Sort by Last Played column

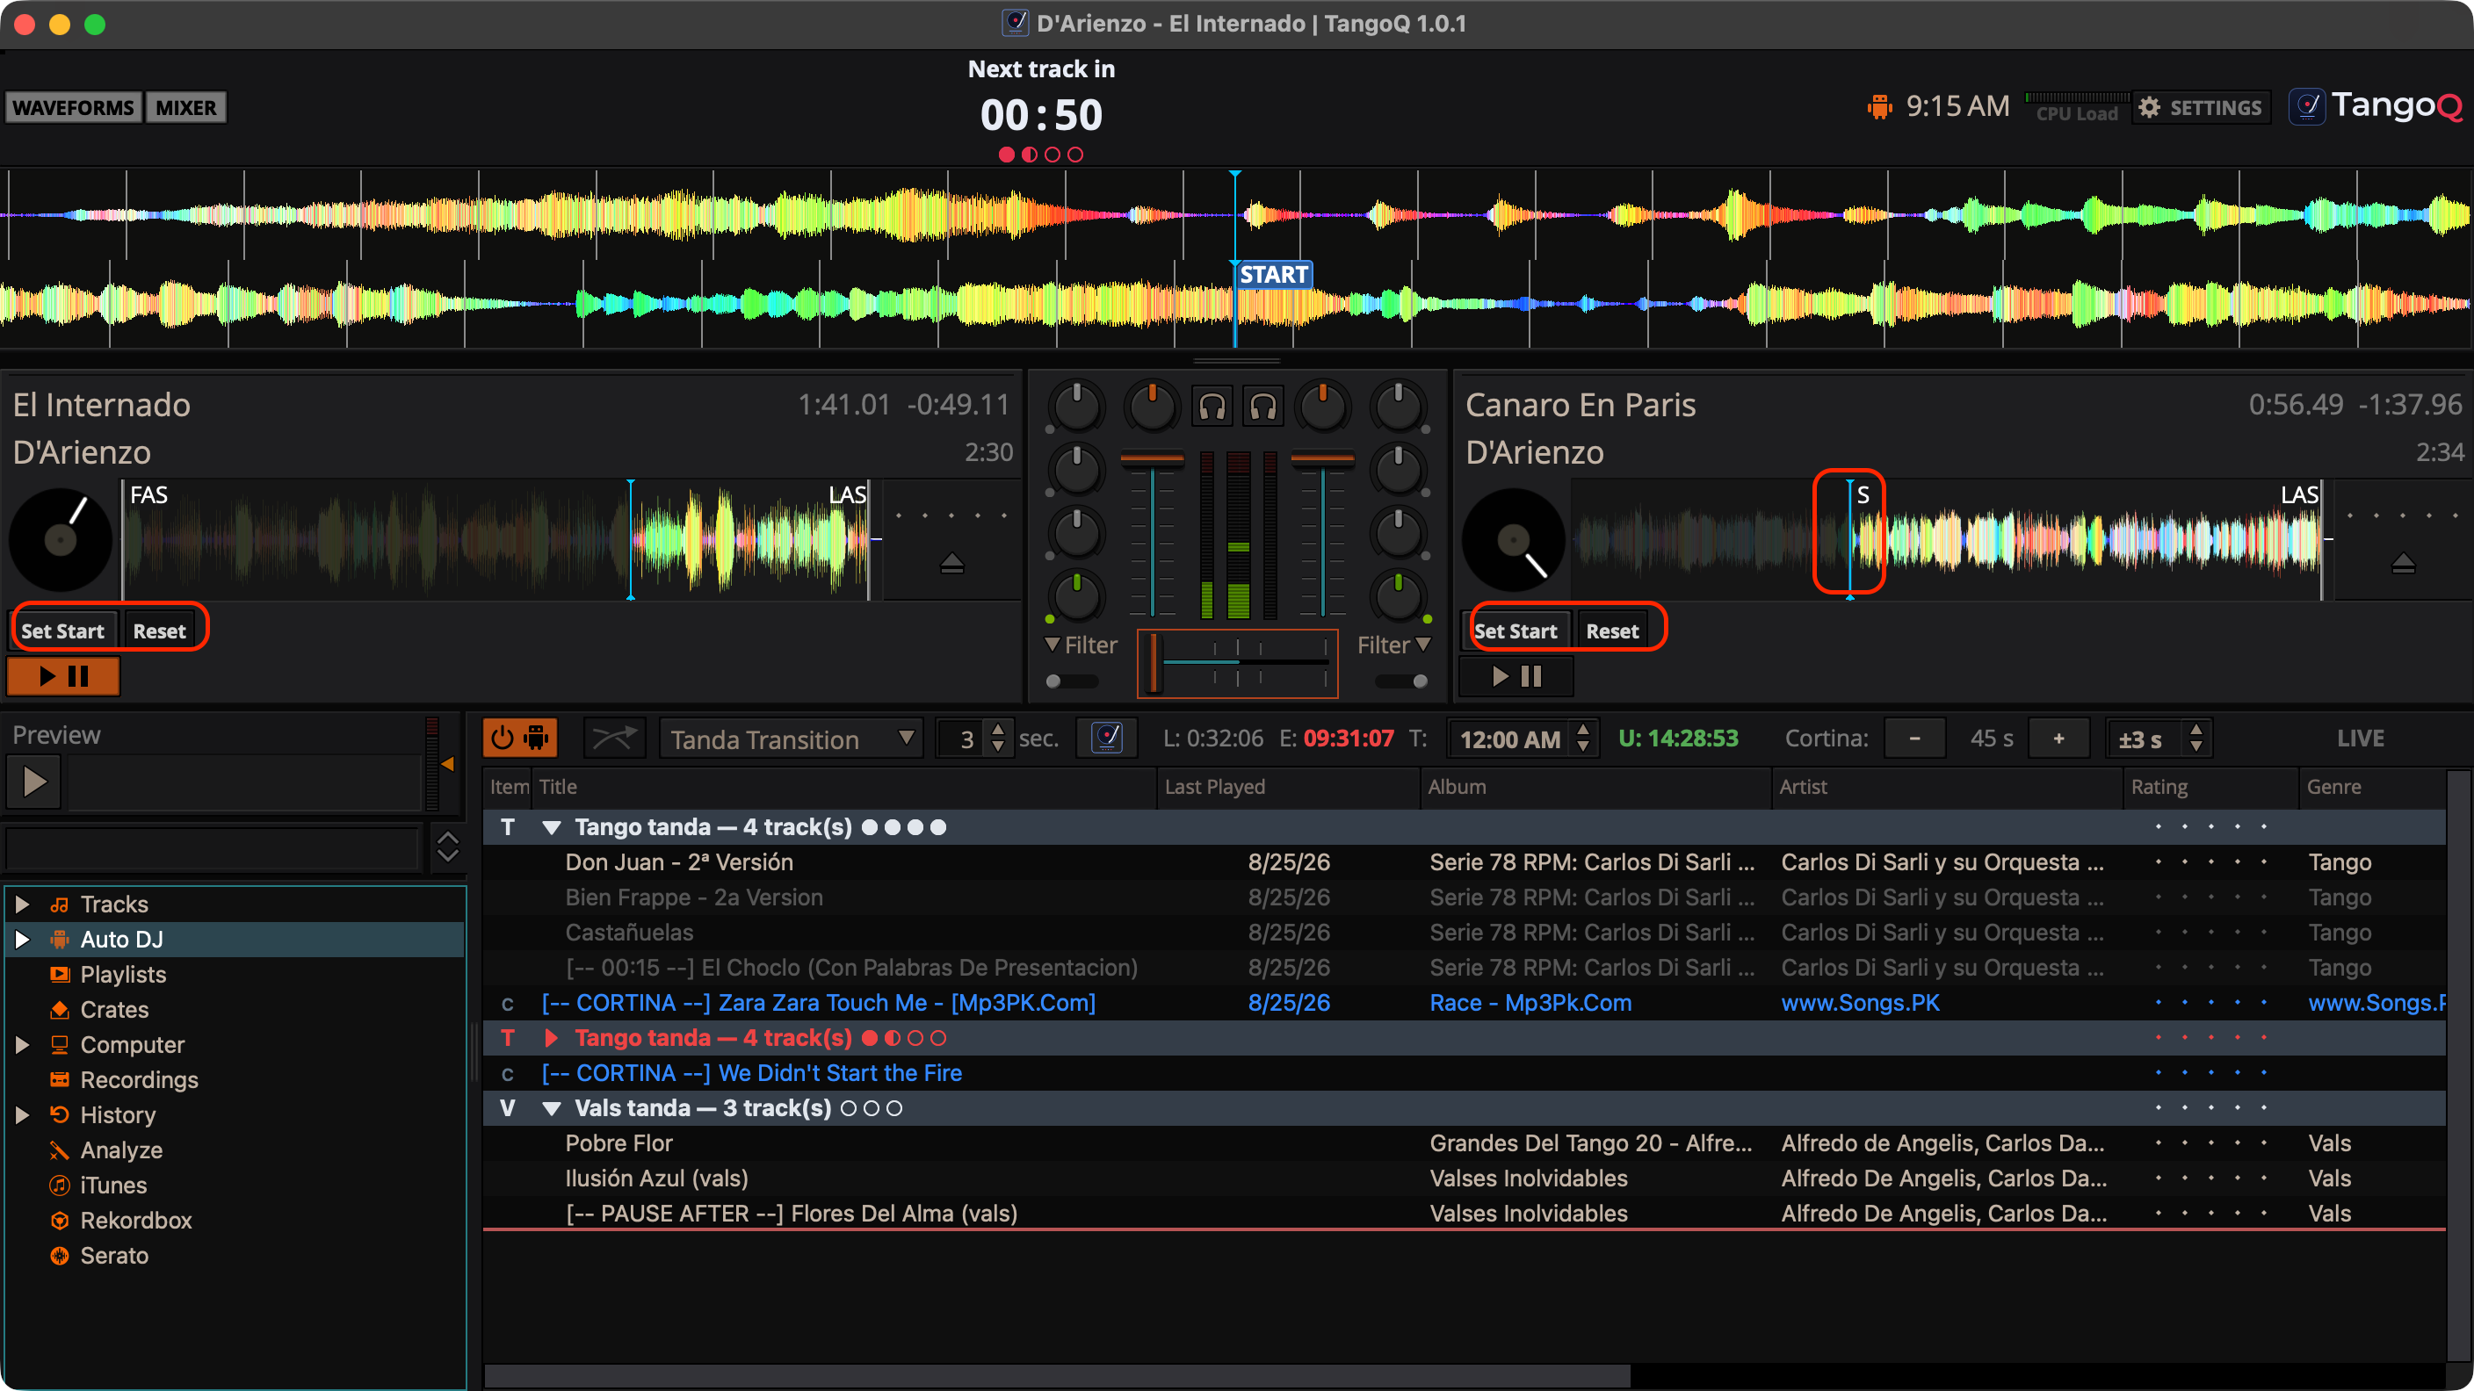1289,786
